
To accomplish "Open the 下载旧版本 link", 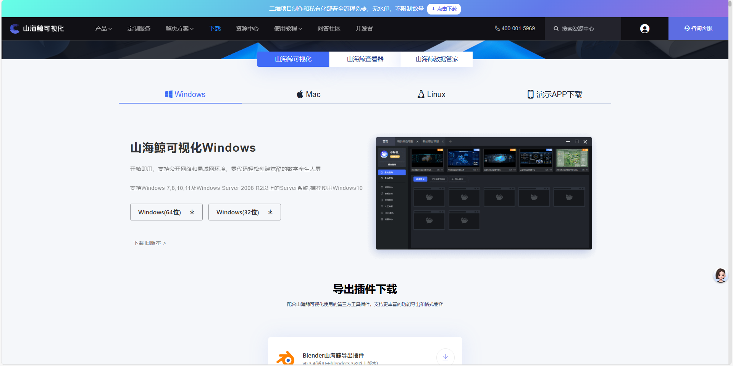I will tap(150, 243).
